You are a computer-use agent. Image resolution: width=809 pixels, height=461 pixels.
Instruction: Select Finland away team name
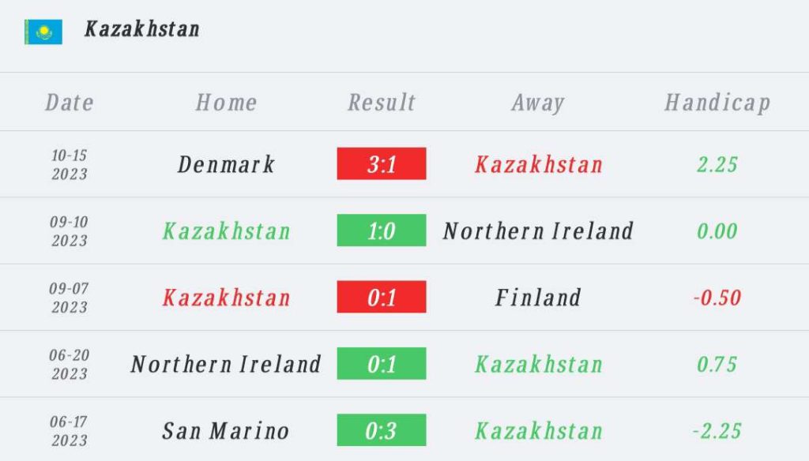538,298
